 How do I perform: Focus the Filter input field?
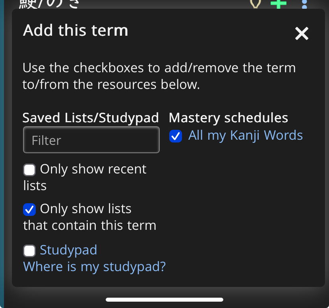click(x=91, y=140)
